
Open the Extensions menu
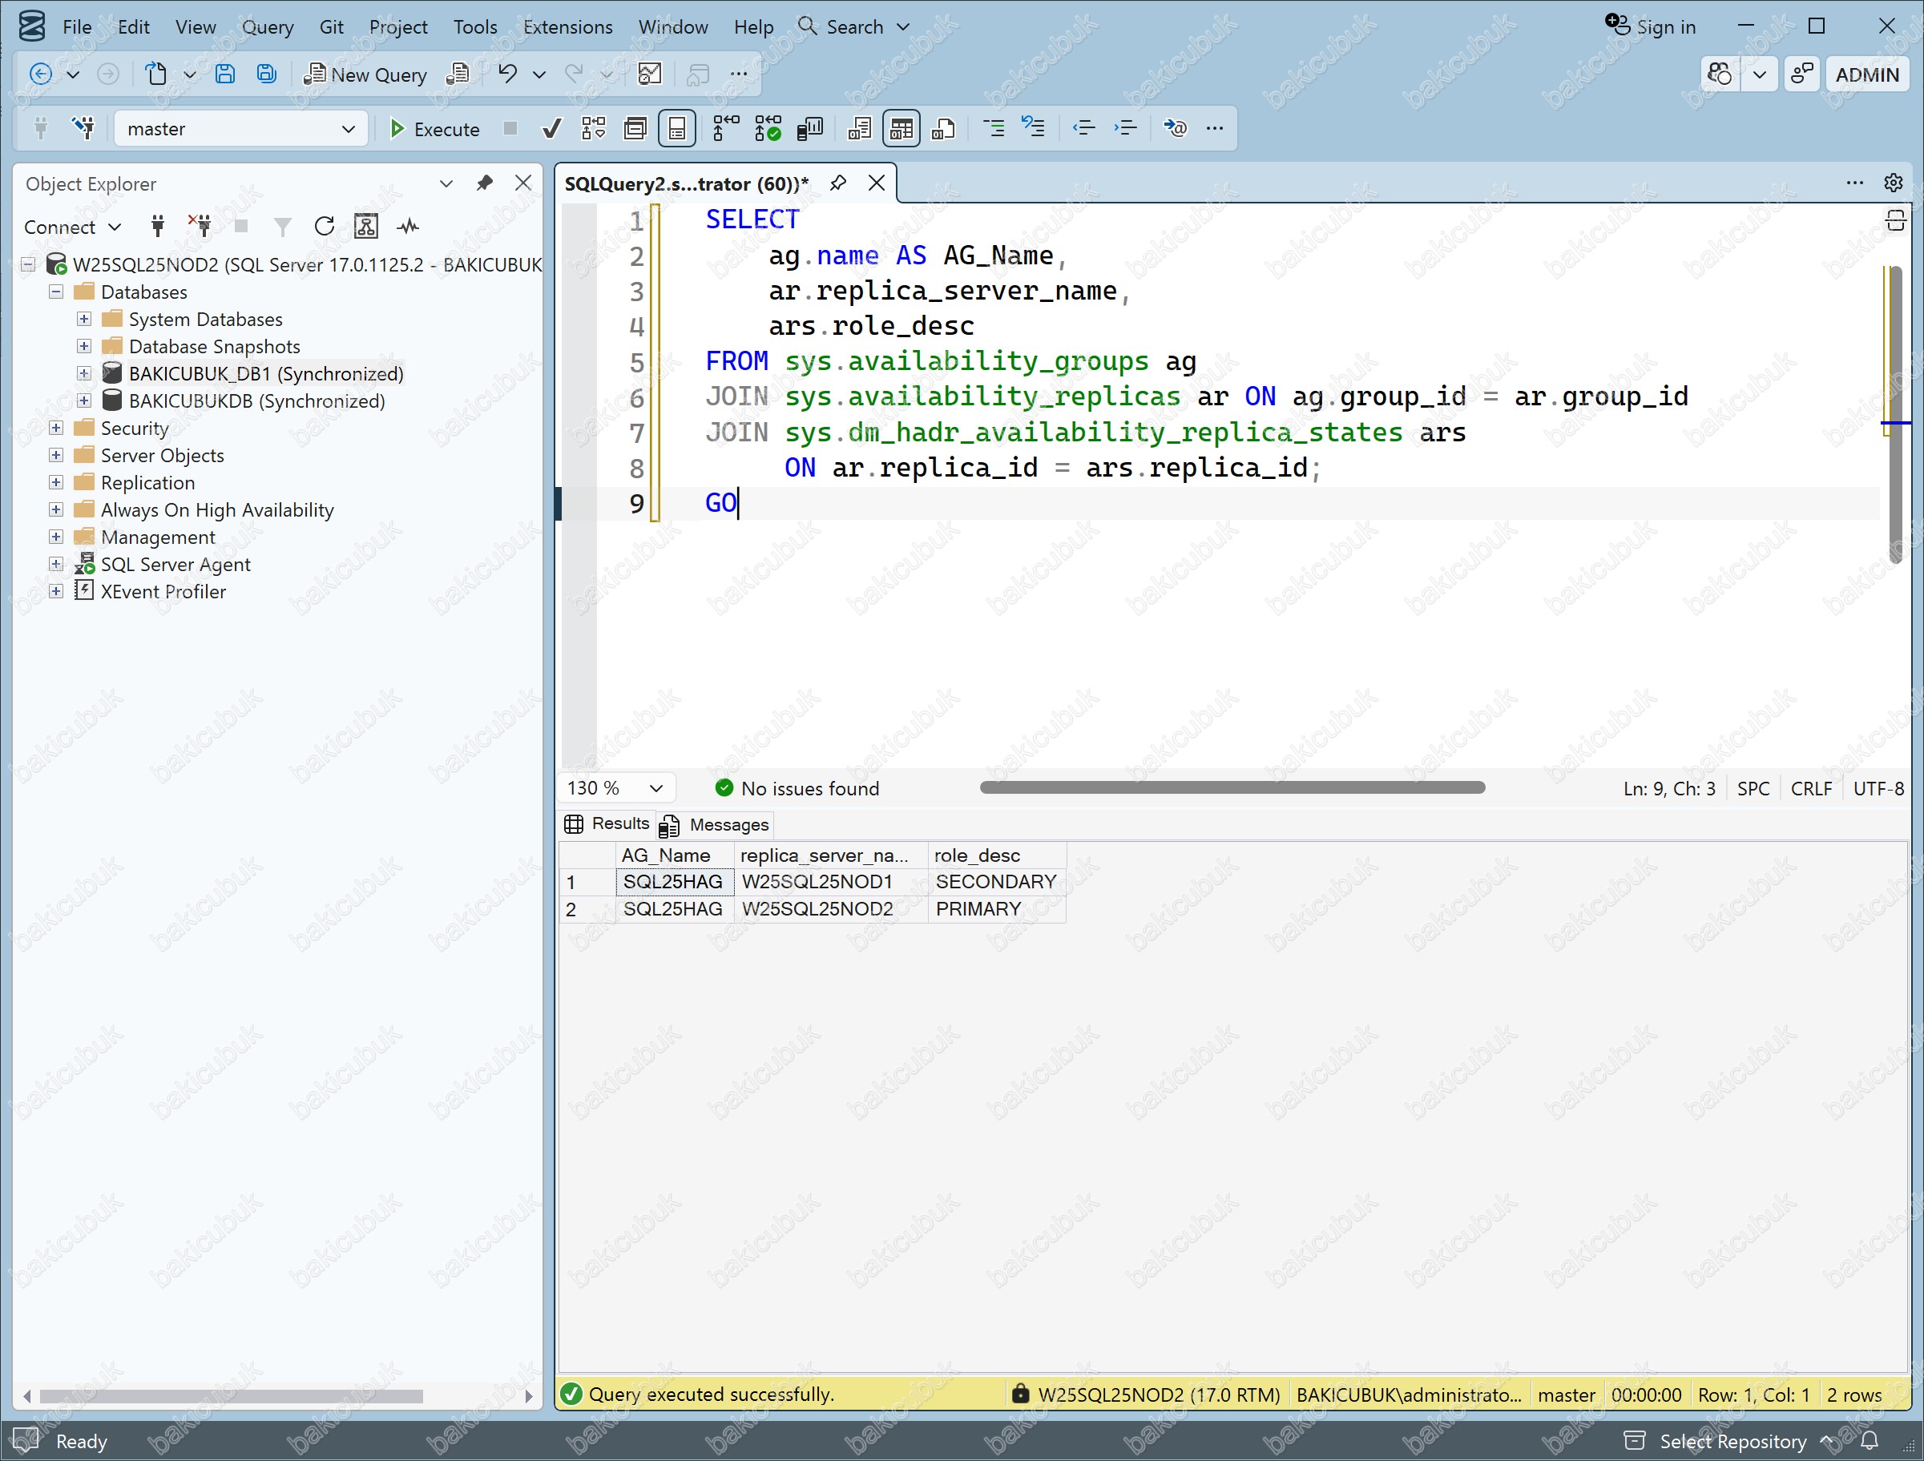coord(567,27)
